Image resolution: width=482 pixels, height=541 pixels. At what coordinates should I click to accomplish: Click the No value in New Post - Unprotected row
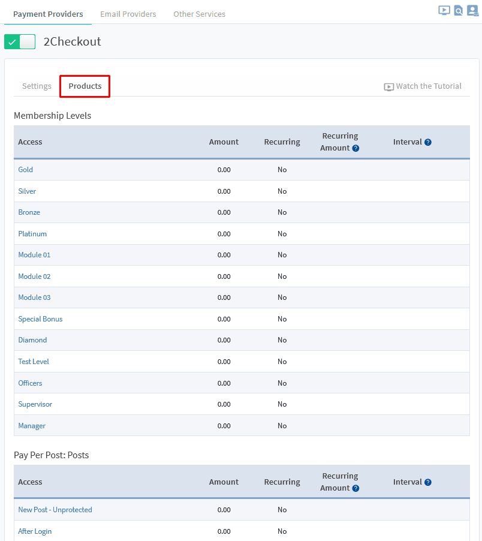point(282,510)
